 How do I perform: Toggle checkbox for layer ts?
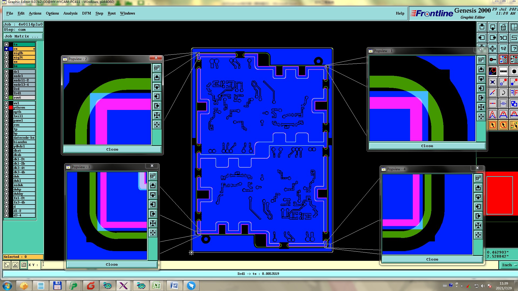pos(6,44)
